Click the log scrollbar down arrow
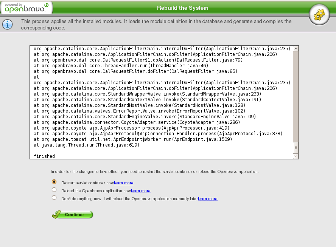 click(x=296, y=156)
